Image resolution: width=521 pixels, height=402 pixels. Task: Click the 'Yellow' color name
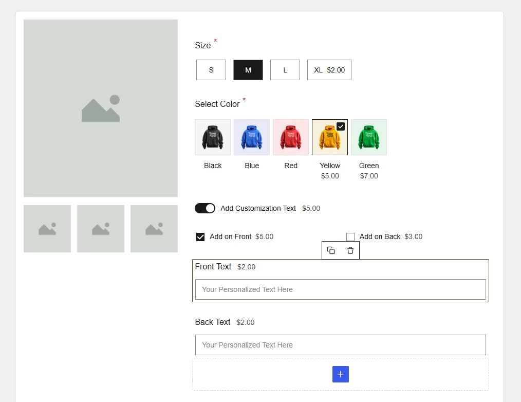click(x=330, y=166)
